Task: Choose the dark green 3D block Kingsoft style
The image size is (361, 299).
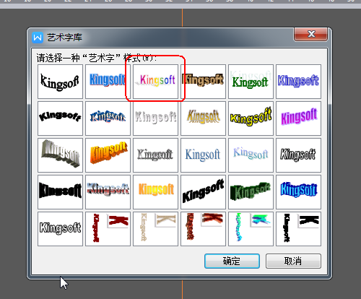Action: 251,192
